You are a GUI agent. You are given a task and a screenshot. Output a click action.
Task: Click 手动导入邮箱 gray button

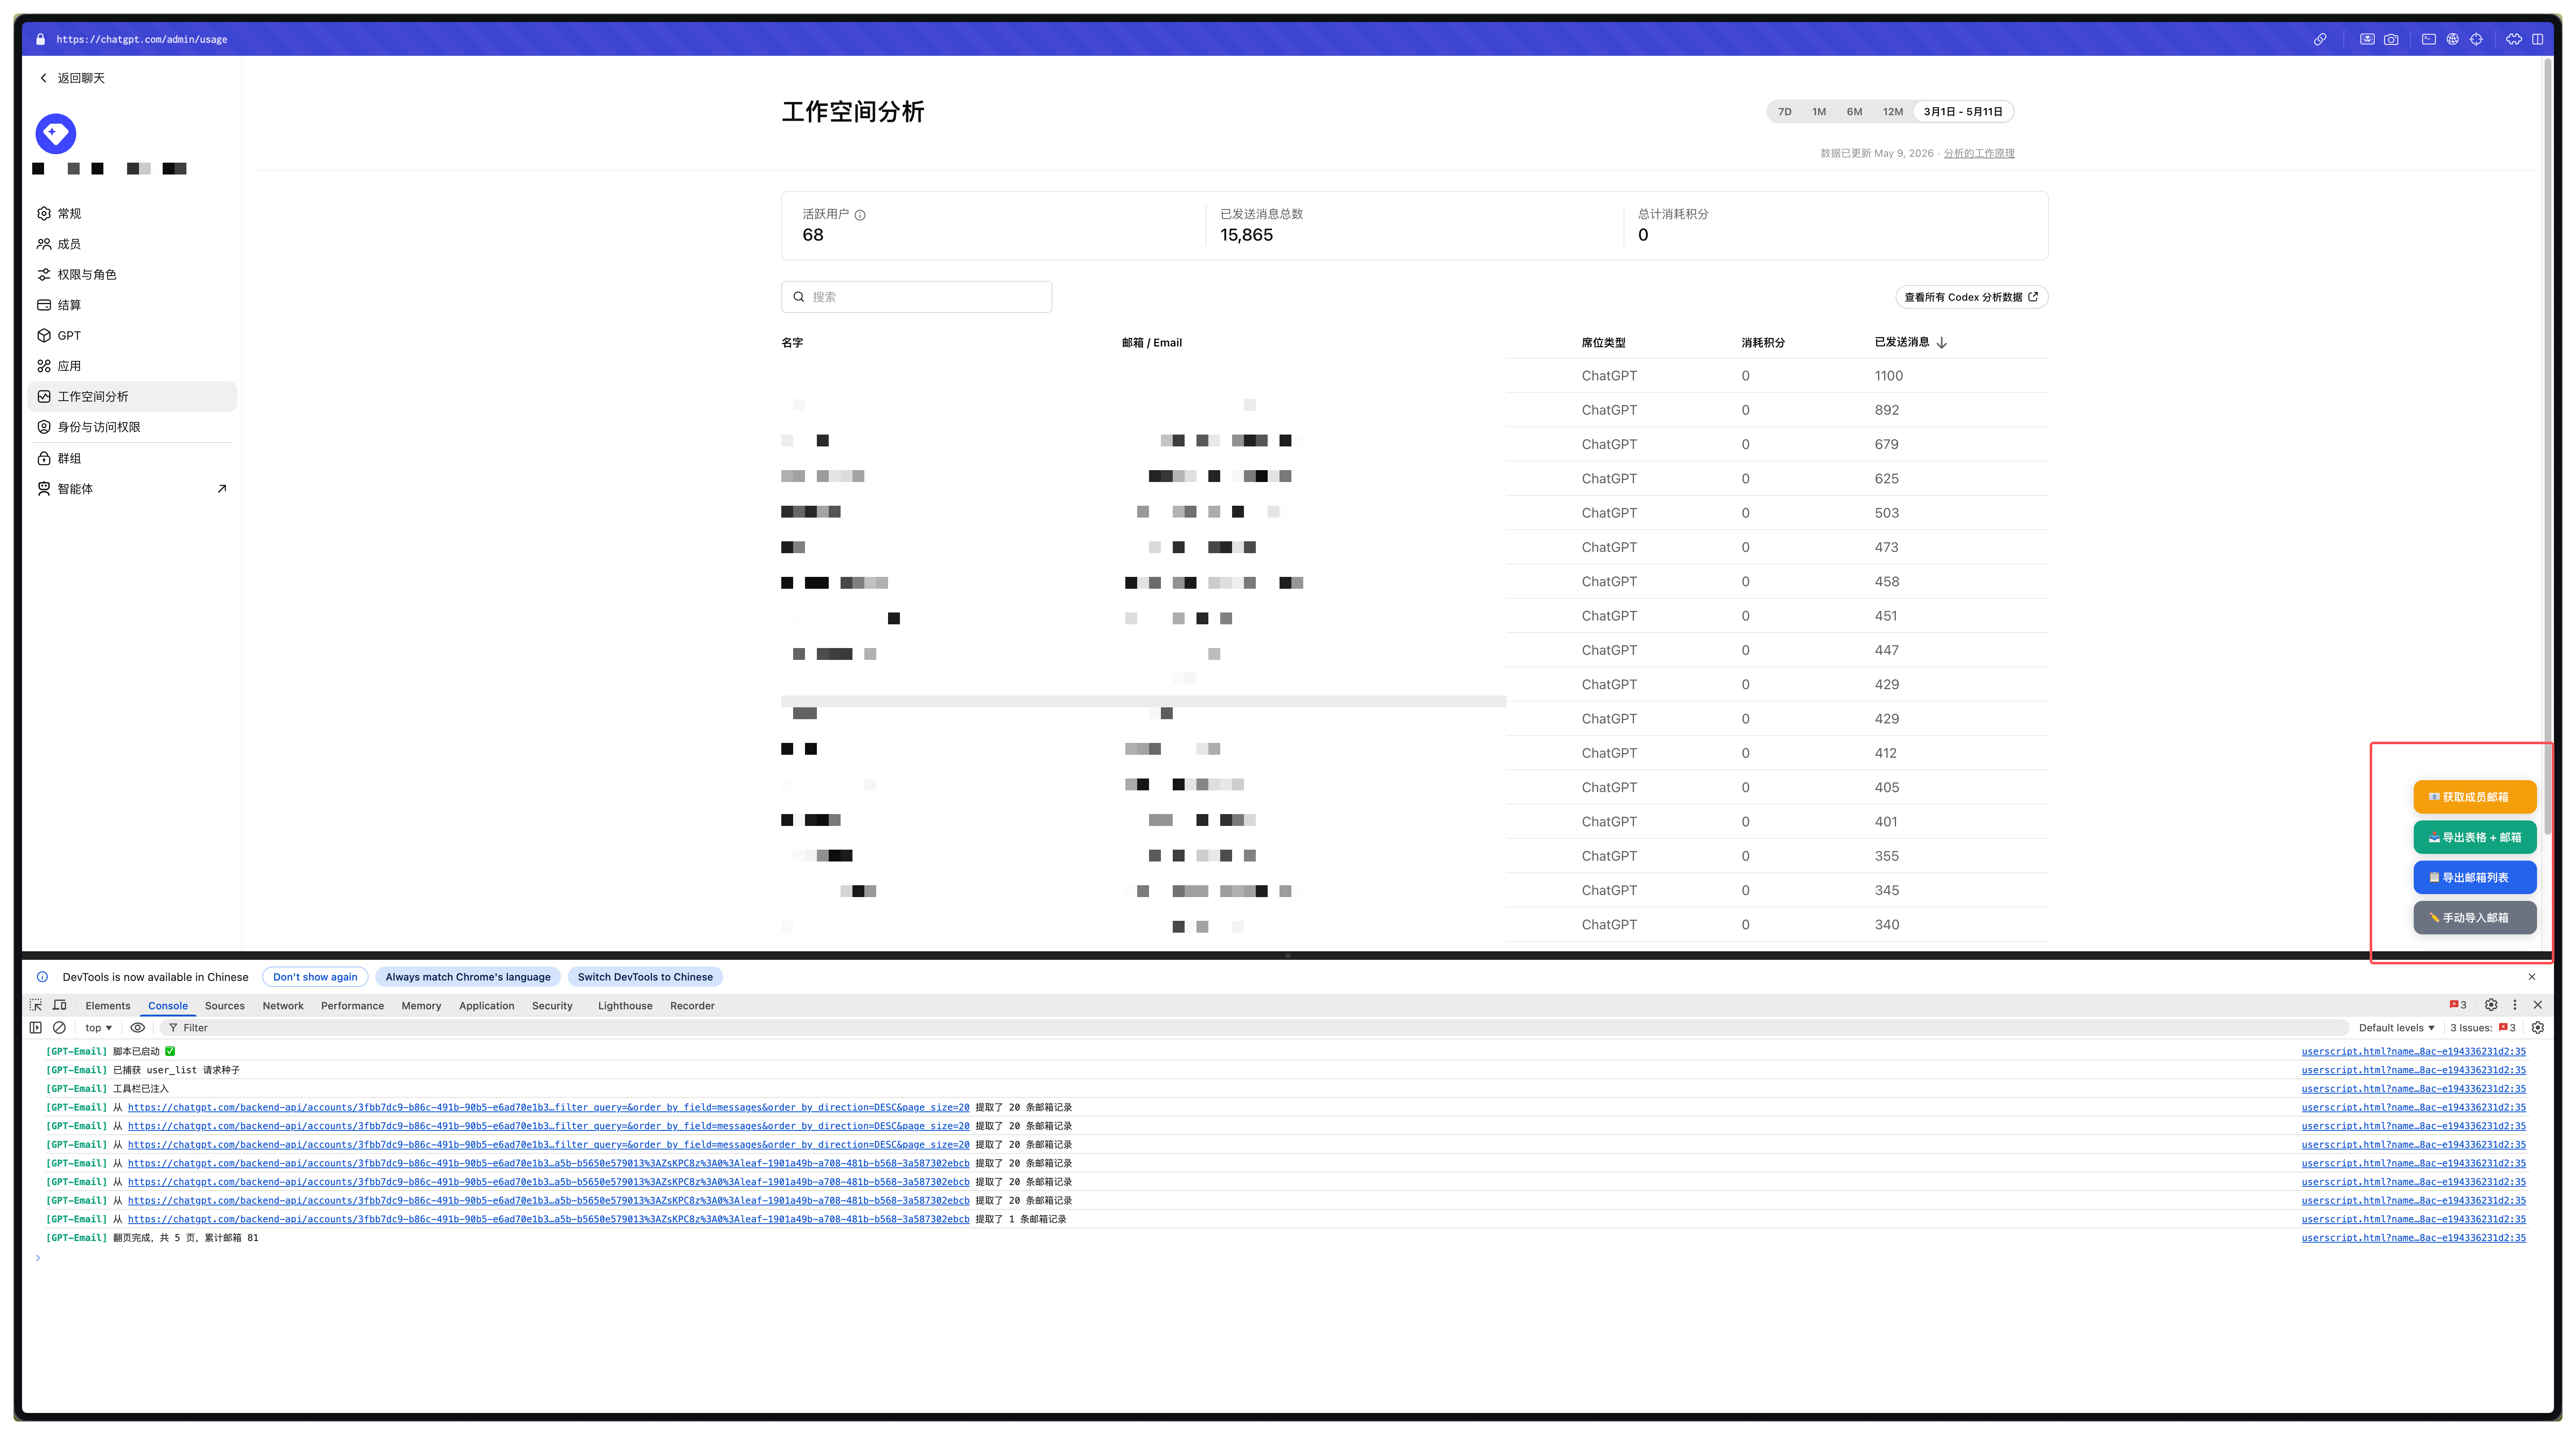click(x=2475, y=918)
